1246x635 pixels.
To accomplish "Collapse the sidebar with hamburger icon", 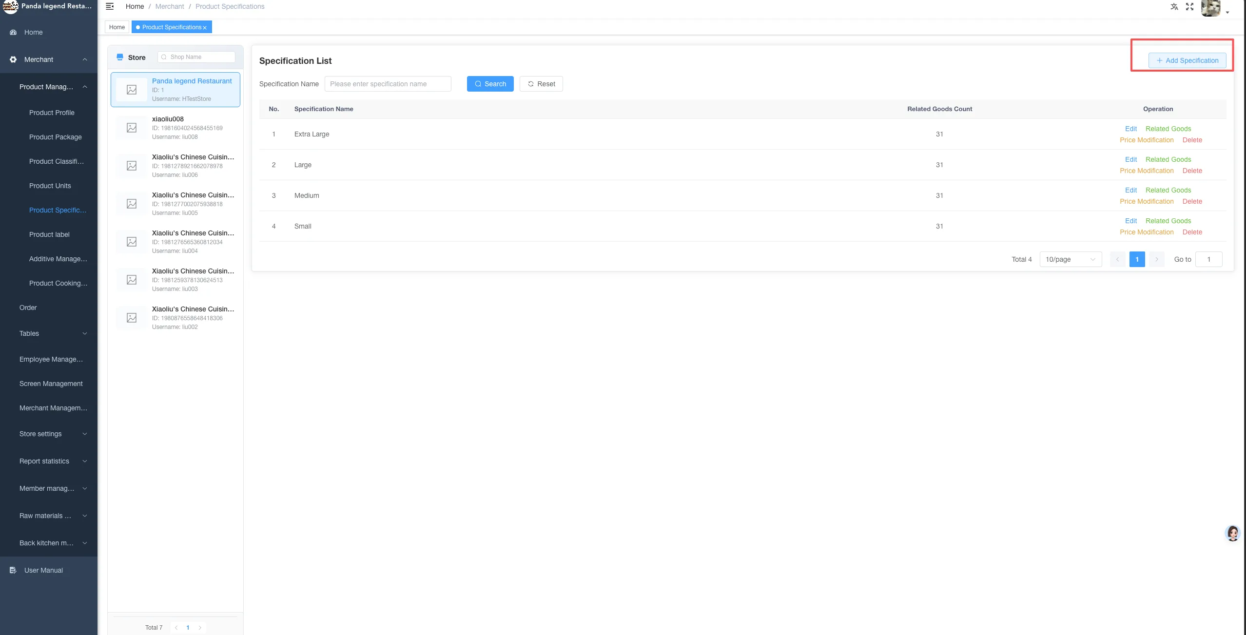I will coord(110,6).
